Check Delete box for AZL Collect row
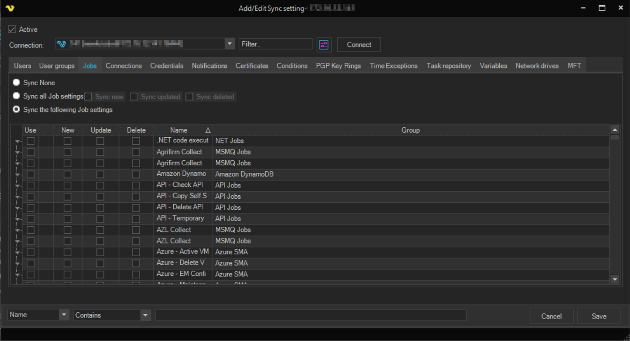The width and height of the screenshot is (630, 341). pyautogui.click(x=136, y=230)
